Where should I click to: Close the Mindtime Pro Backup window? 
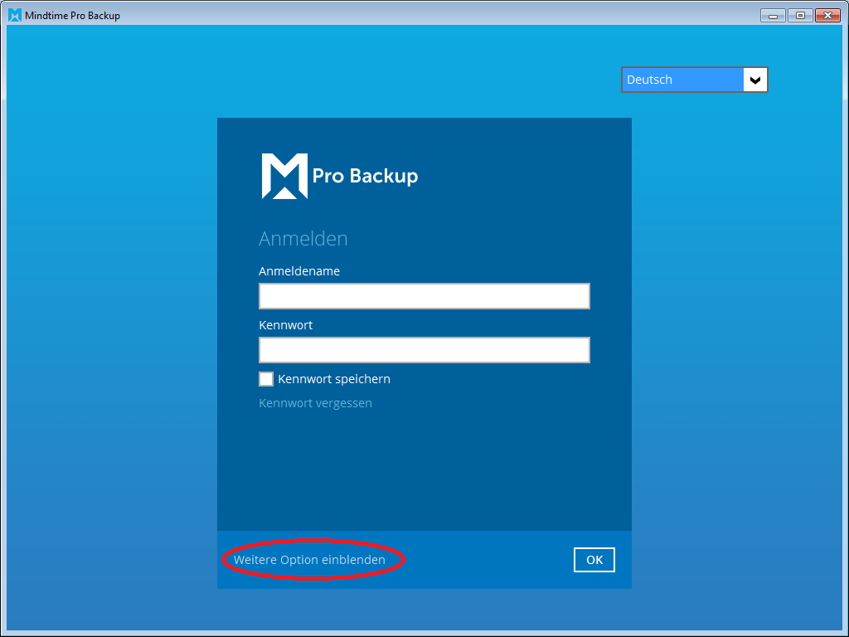[x=828, y=15]
